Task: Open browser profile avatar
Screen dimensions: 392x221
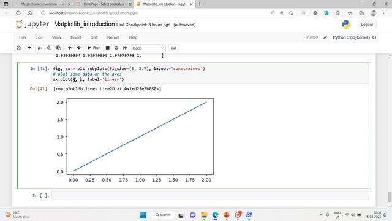Action: tap(373, 13)
